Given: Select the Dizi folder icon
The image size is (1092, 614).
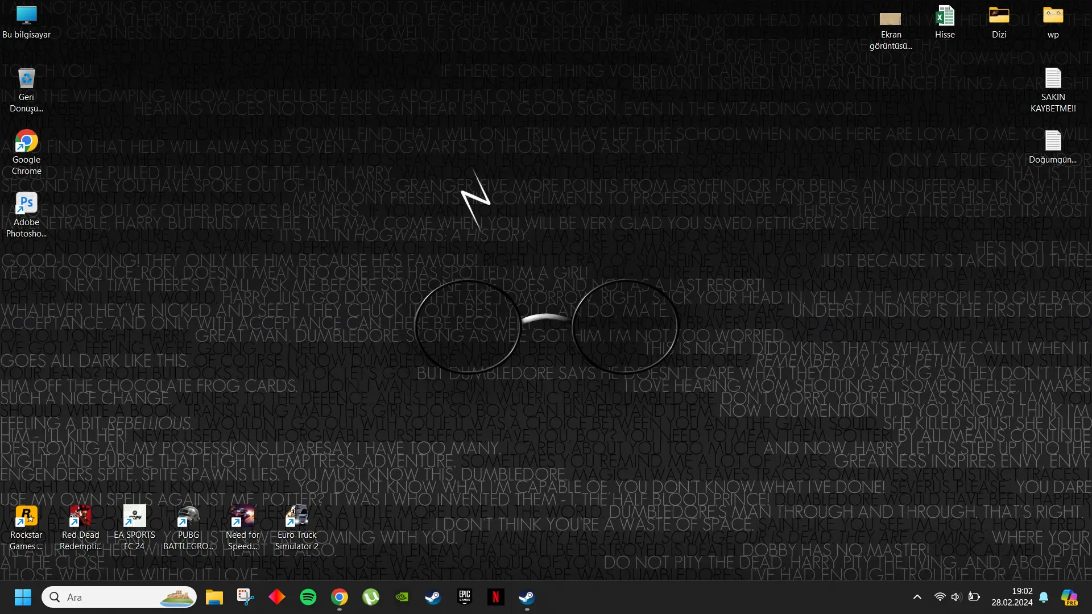Looking at the screenshot, I should 999,23.
